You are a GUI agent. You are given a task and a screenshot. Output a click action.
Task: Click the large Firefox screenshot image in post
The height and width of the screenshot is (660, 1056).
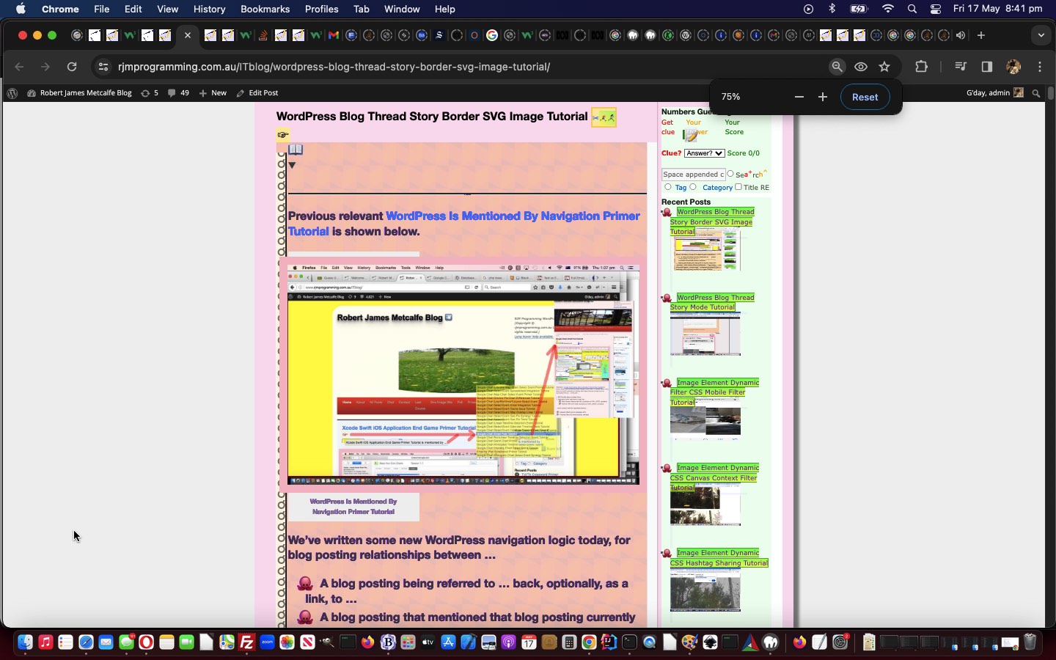click(x=463, y=375)
